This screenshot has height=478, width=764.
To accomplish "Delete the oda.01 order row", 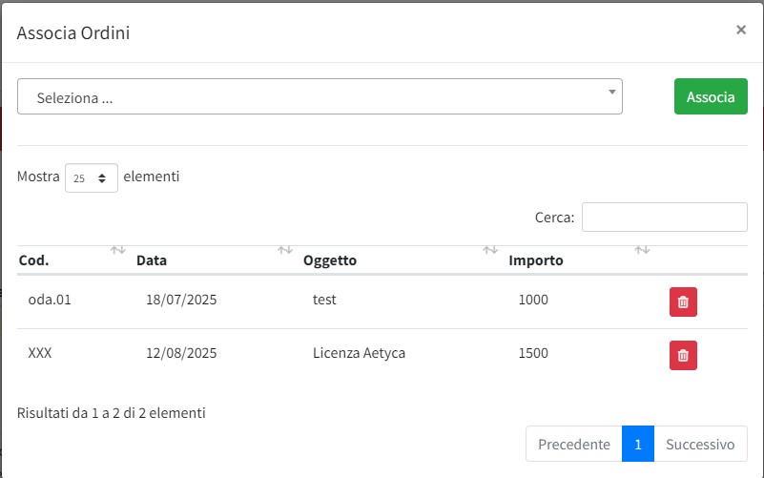I will pos(683,301).
